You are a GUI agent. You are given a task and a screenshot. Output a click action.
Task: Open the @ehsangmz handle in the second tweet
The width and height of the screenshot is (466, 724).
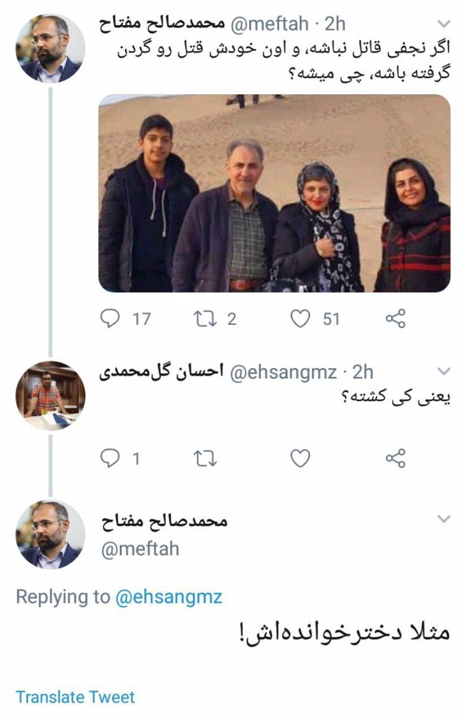coord(284,372)
